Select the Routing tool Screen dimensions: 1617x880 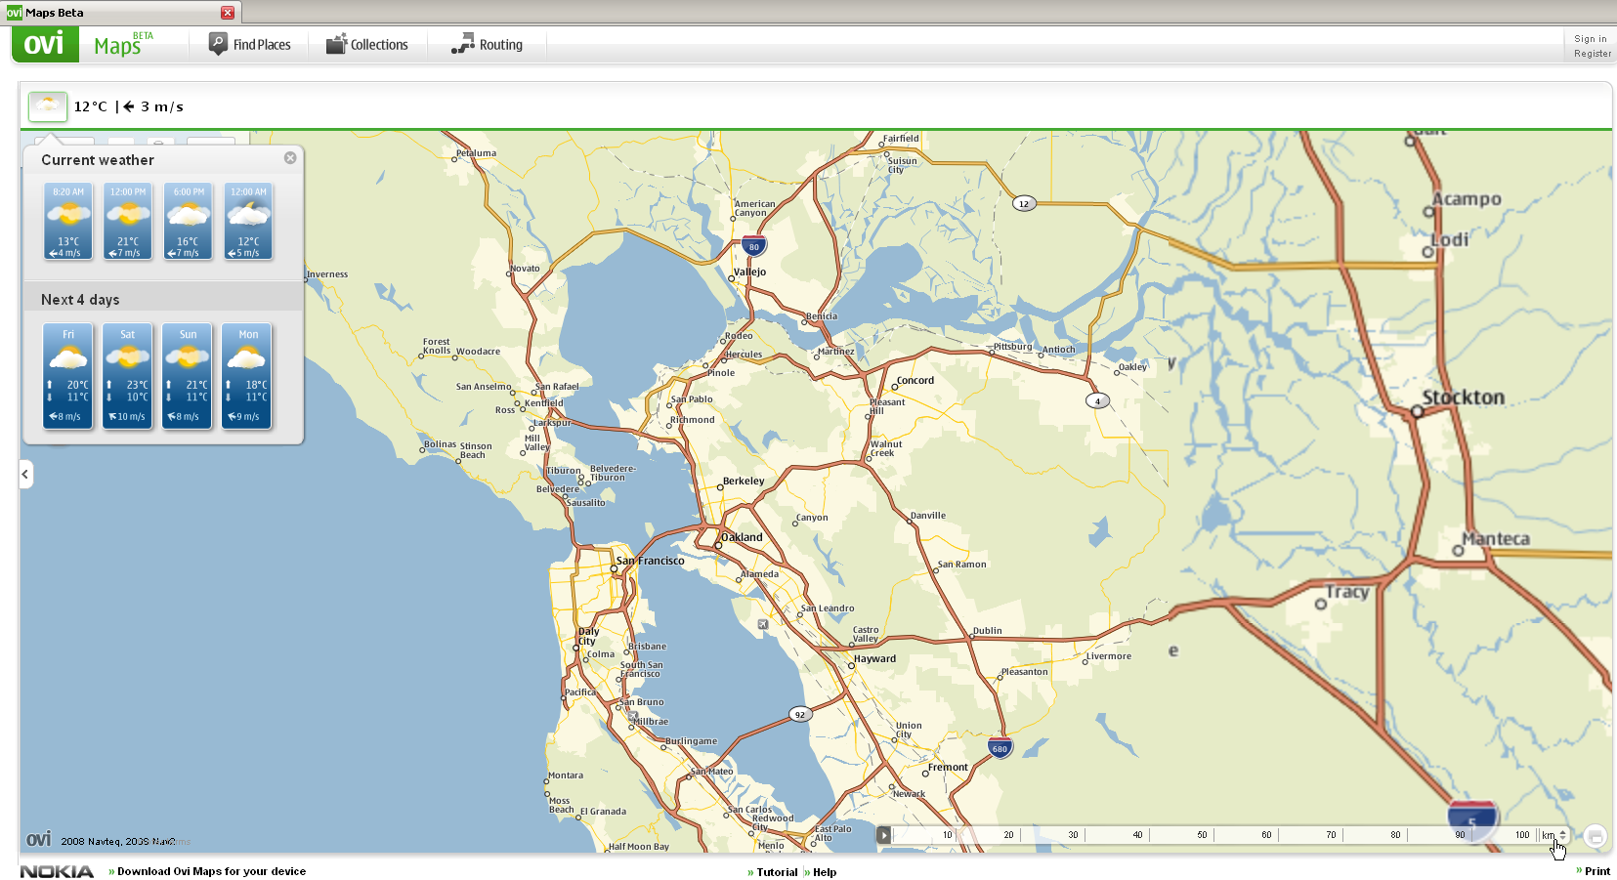[487, 44]
